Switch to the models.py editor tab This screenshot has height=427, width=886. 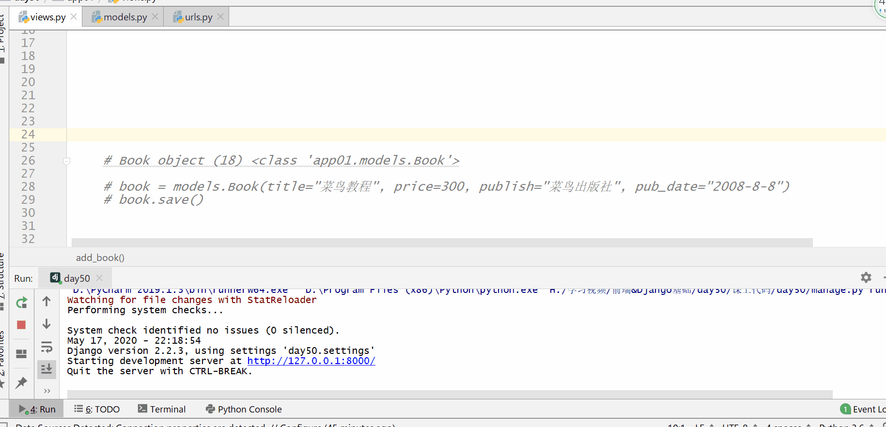point(124,17)
